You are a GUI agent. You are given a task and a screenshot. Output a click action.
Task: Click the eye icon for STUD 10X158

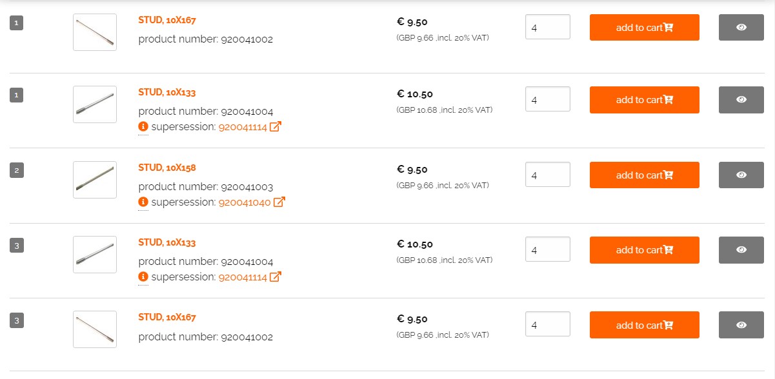pos(741,175)
